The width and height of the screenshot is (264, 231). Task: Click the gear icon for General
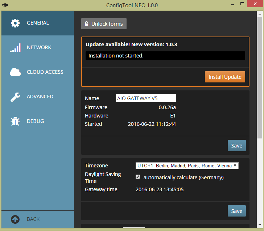tap(15, 23)
